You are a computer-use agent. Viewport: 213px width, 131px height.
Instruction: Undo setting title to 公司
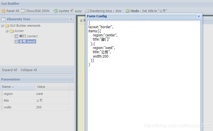tap(146, 11)
